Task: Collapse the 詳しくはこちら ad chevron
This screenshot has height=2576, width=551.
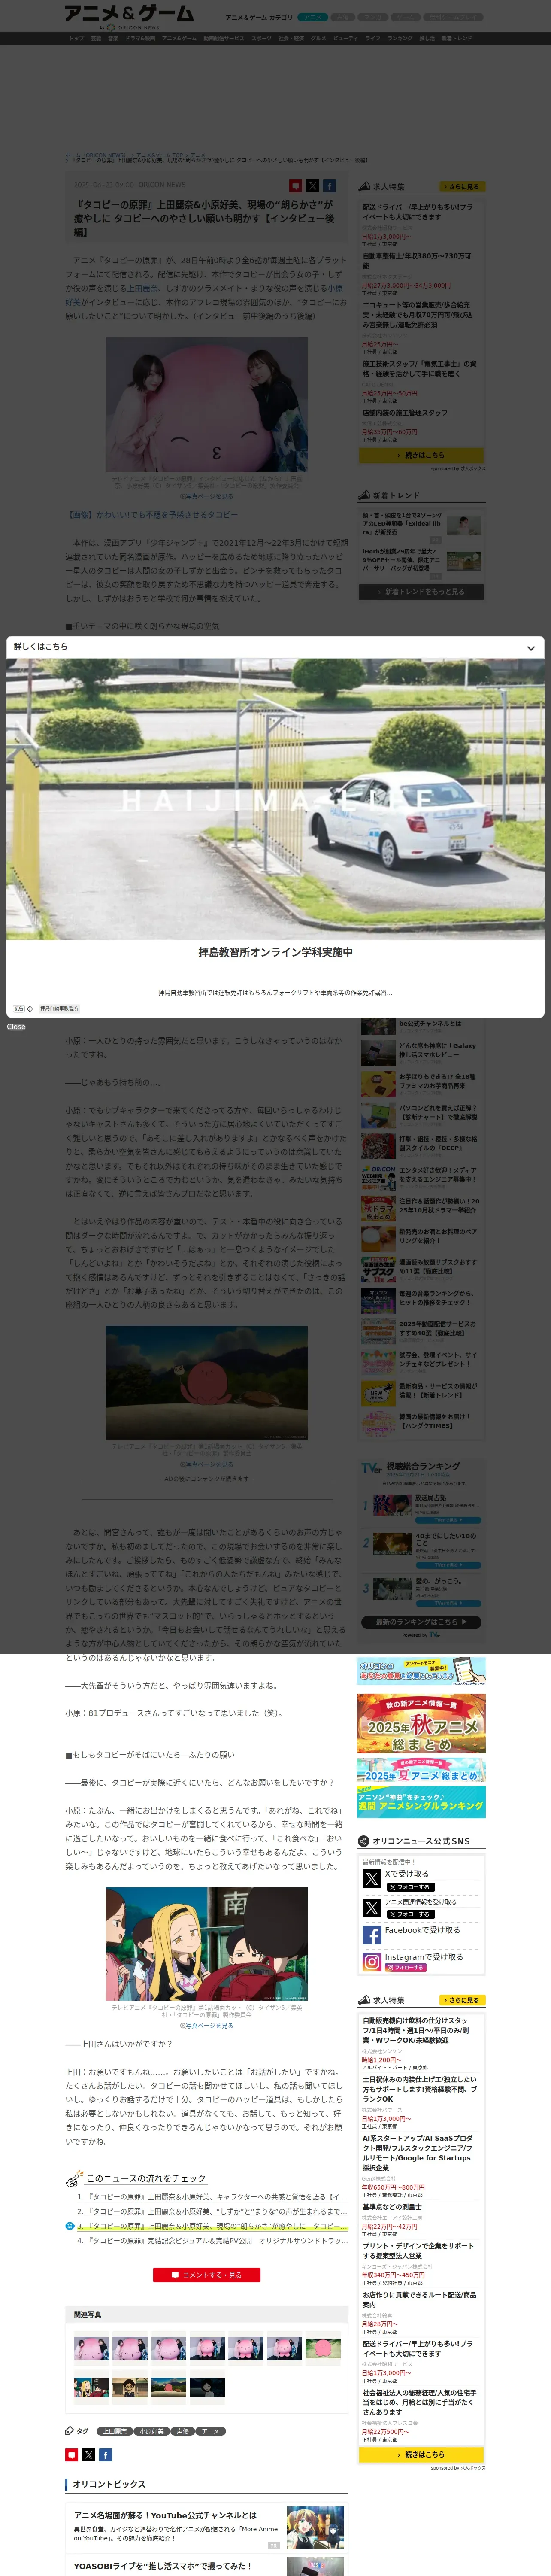Action: (530, 647)
